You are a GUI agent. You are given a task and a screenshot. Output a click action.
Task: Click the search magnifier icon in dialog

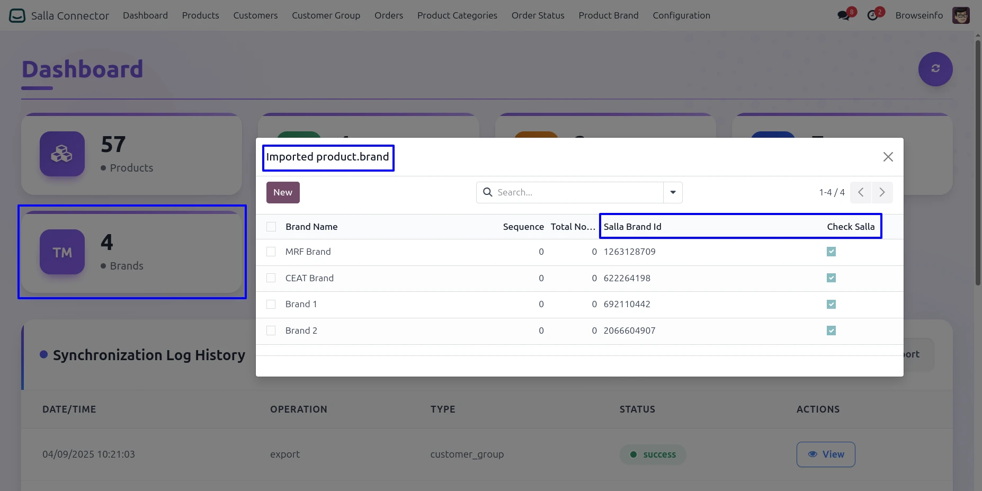[x=488, y=192]
